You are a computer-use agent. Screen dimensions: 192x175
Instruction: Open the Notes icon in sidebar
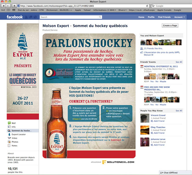point(9,146)
